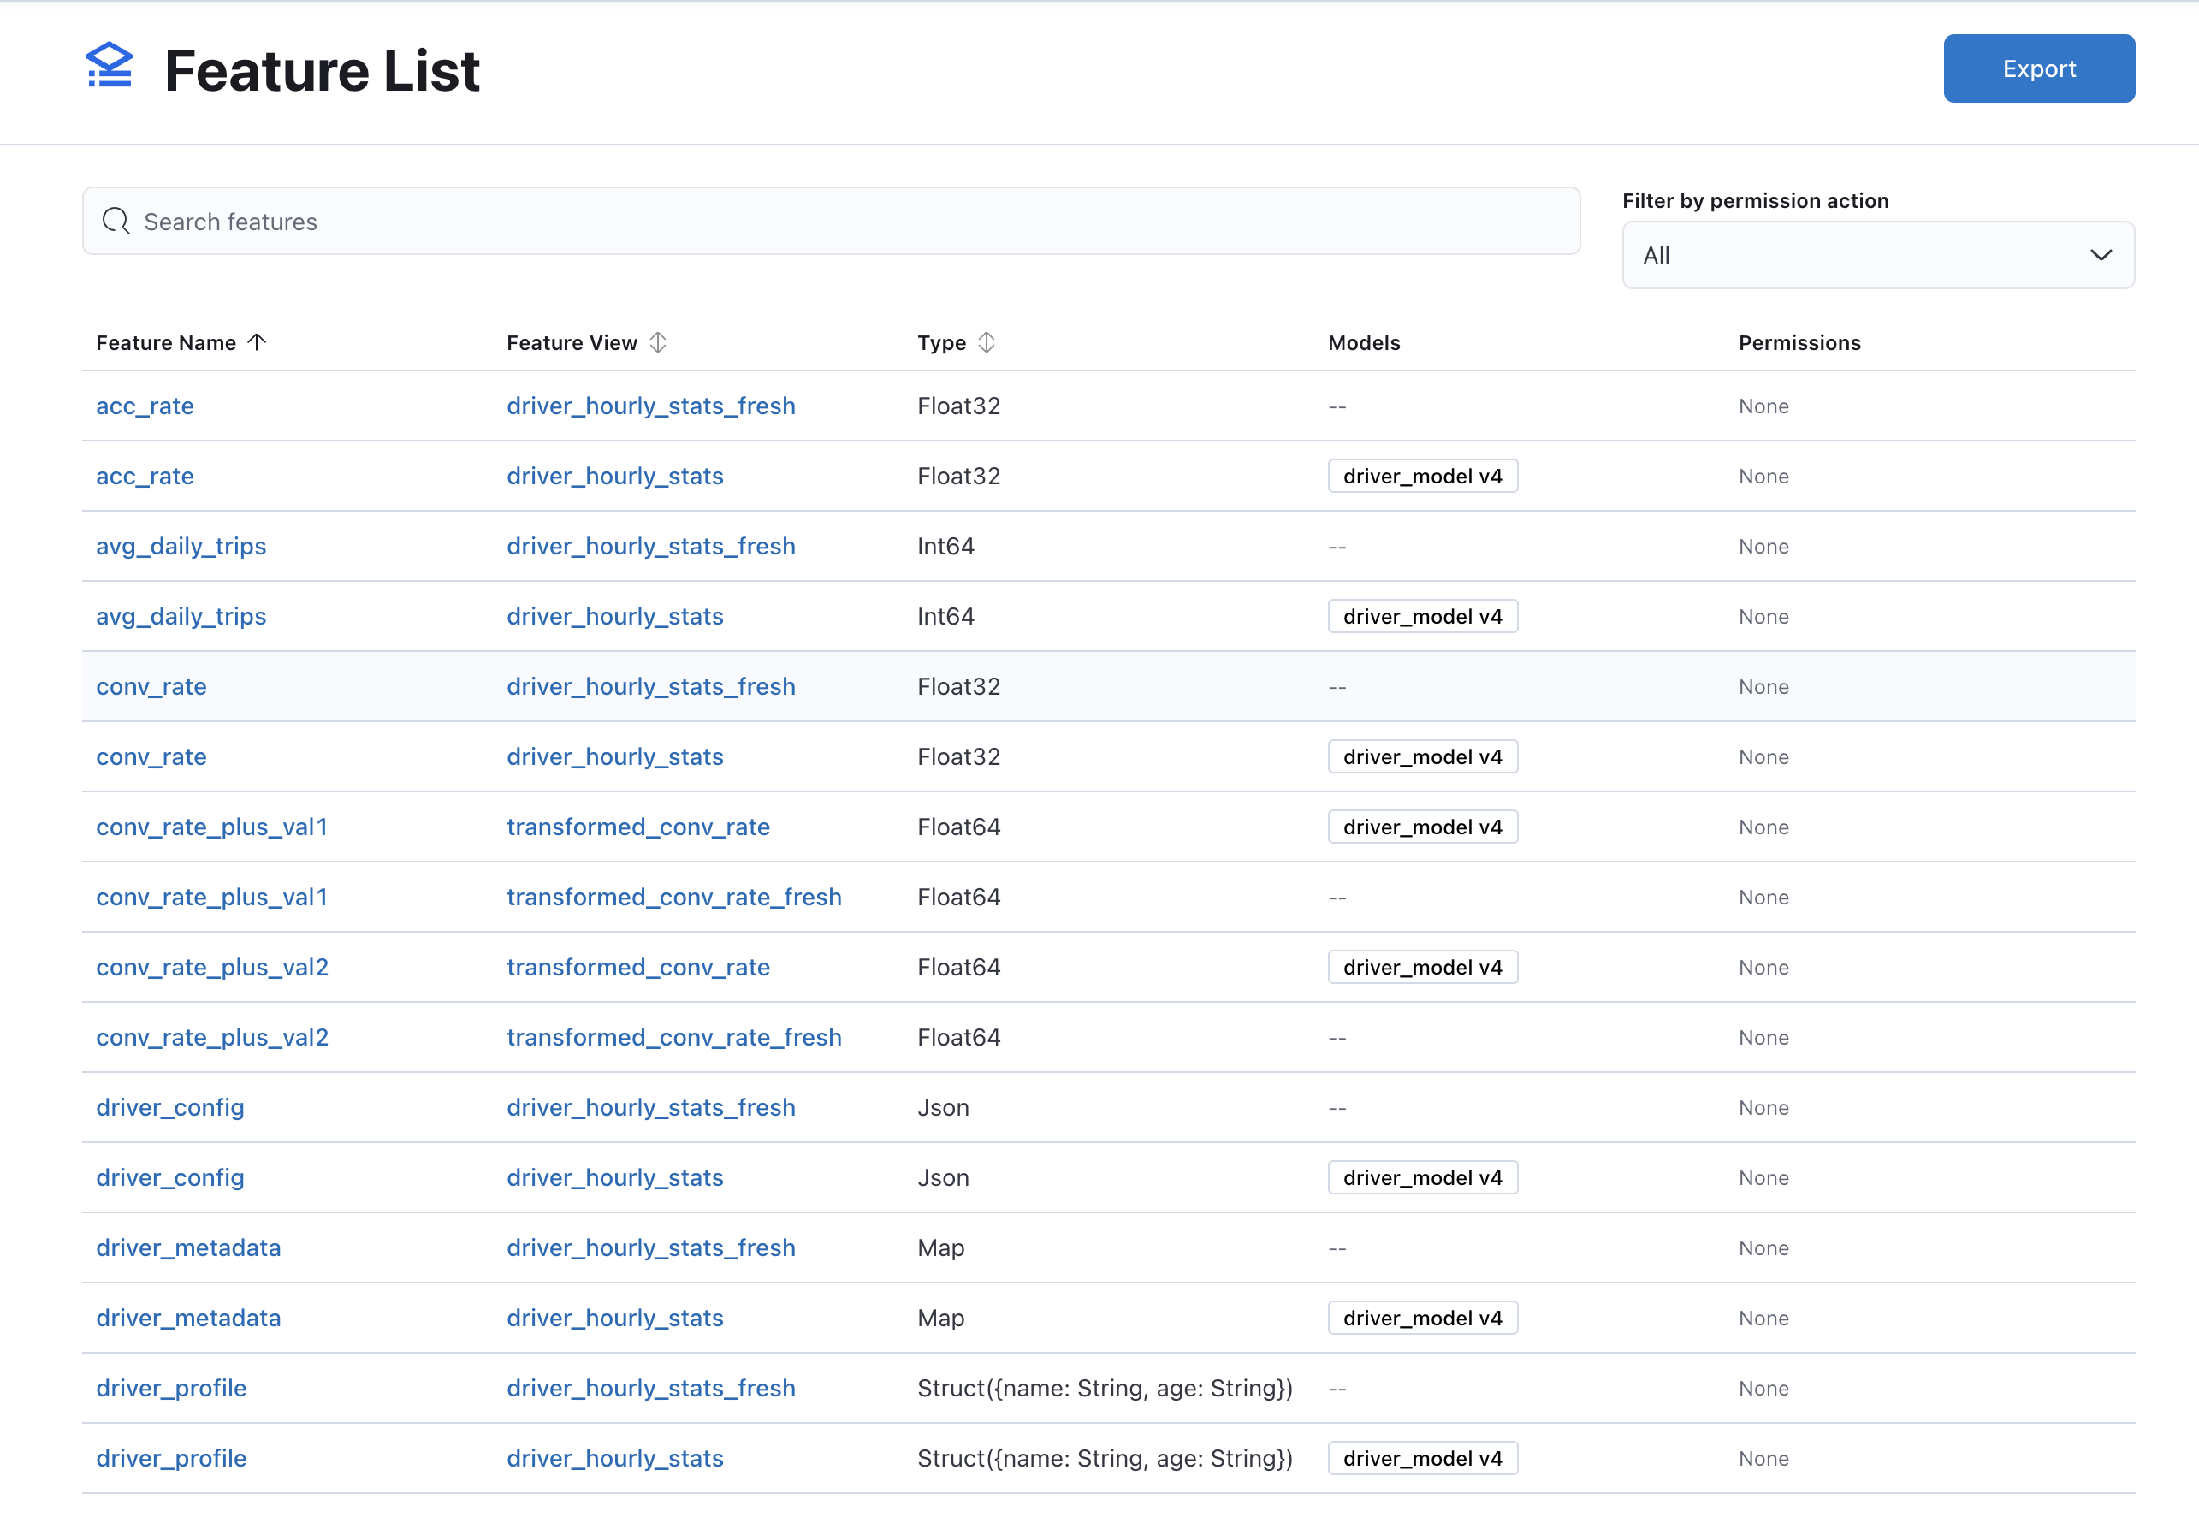Open driver_hourly_stats view in driver_profile row

pyautogui.click(x=615, y=1458)
